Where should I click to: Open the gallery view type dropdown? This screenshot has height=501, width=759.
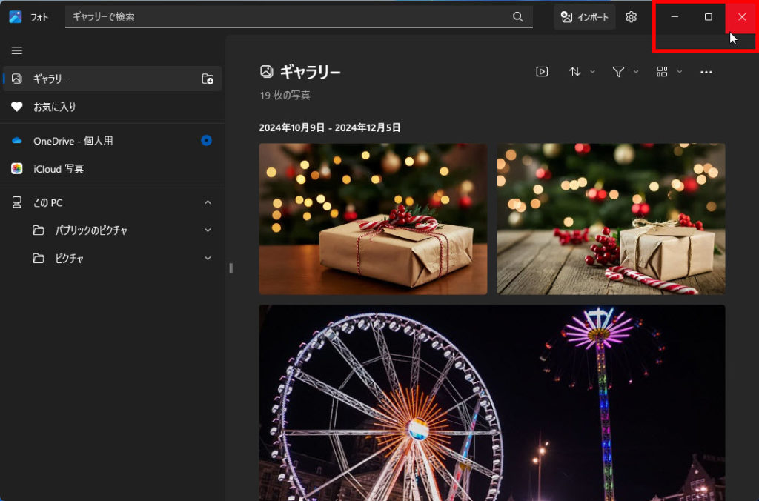pos(669,72)
